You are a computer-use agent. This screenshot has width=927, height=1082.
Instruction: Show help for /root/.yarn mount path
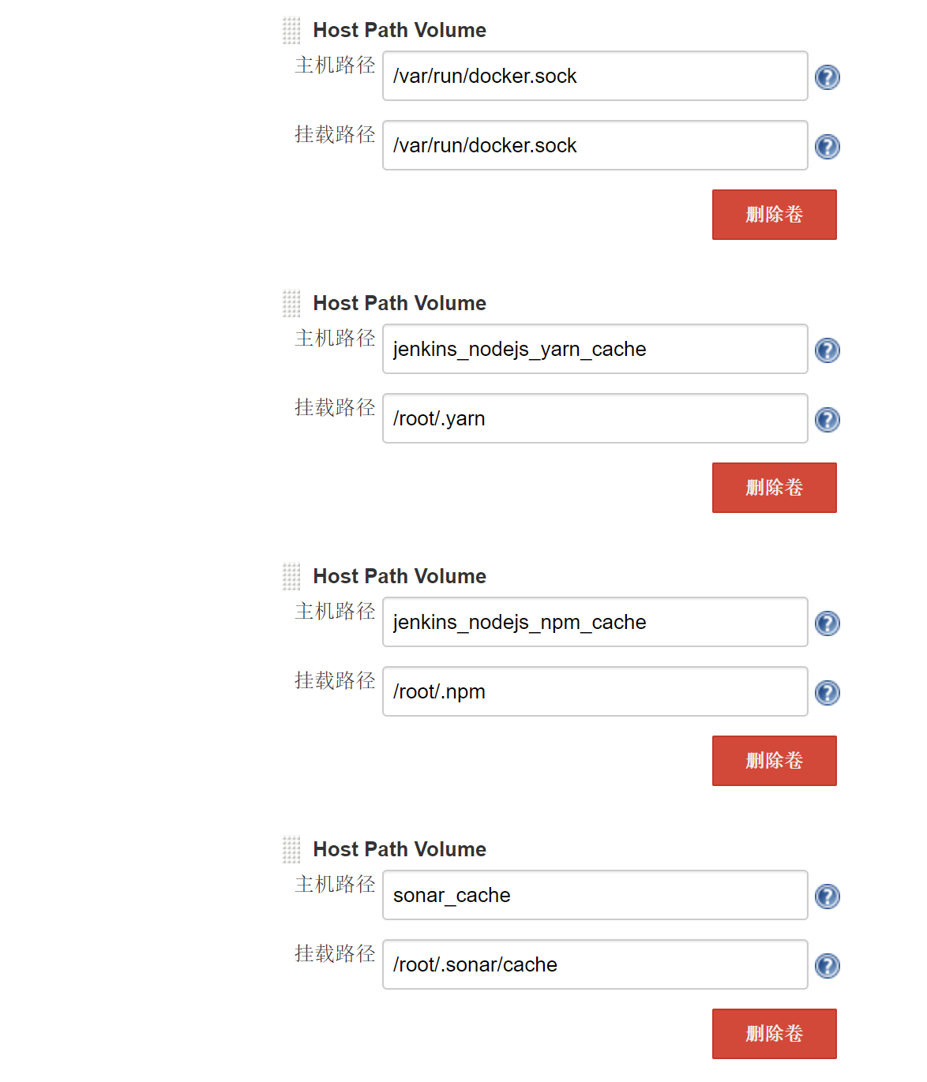(x=827, y=420)
